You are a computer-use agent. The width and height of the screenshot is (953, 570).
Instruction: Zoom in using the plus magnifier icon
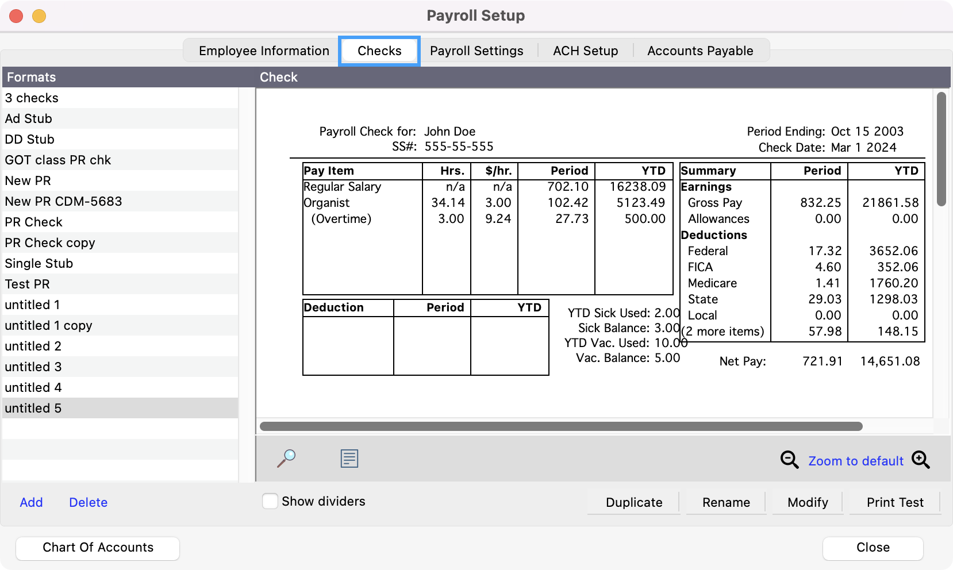tap(920, 460)
